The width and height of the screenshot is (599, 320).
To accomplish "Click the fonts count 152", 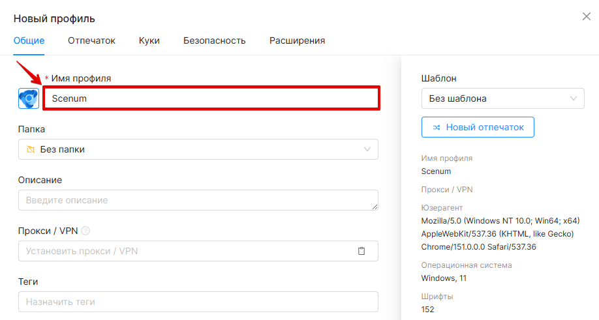I will [427, 310].
